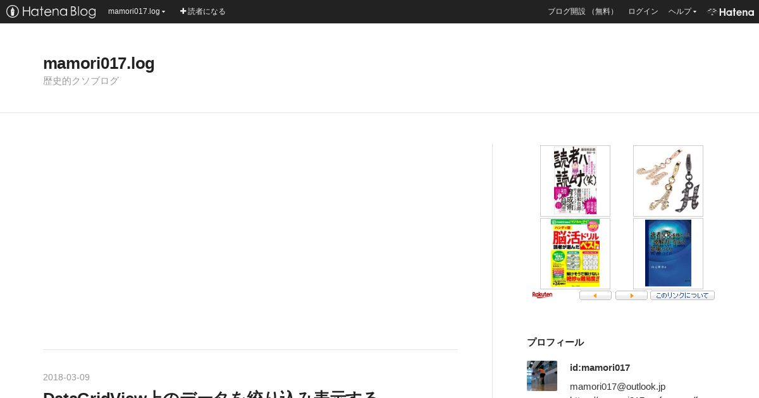This screenshot has height=398, width=759.
Task: Click the 読者になる subscribe button
Action: tap(202, 11)
